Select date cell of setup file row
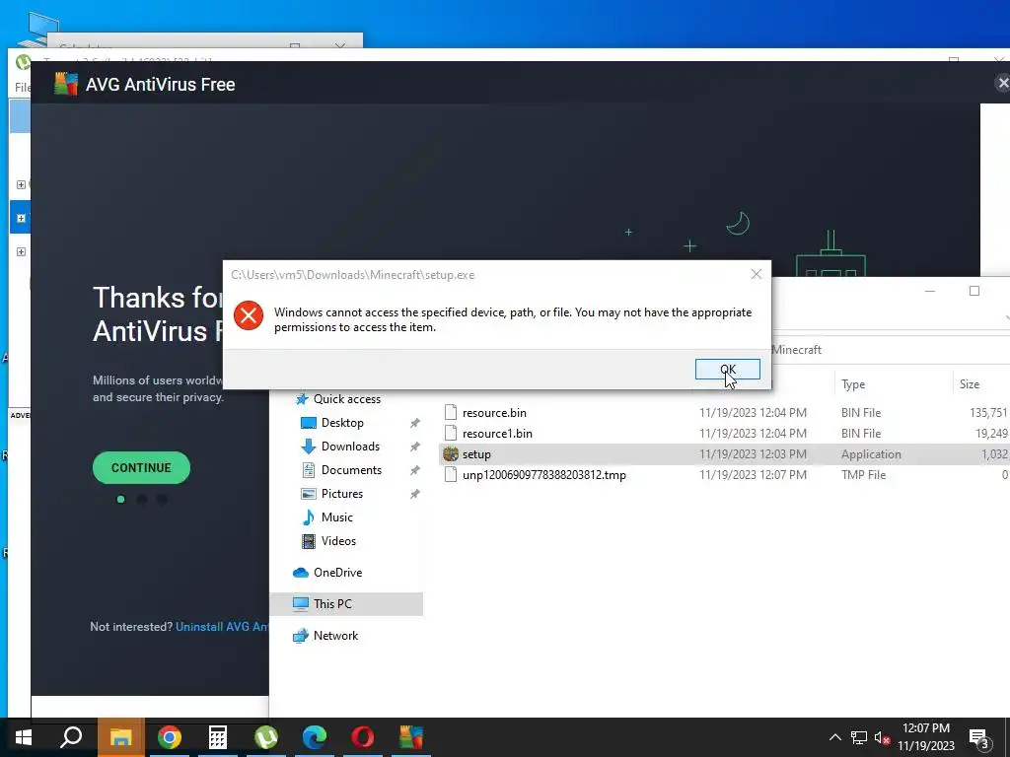The height and width of the screenshot is (757, 1010). pyautogui.click(x=753, y=454)
